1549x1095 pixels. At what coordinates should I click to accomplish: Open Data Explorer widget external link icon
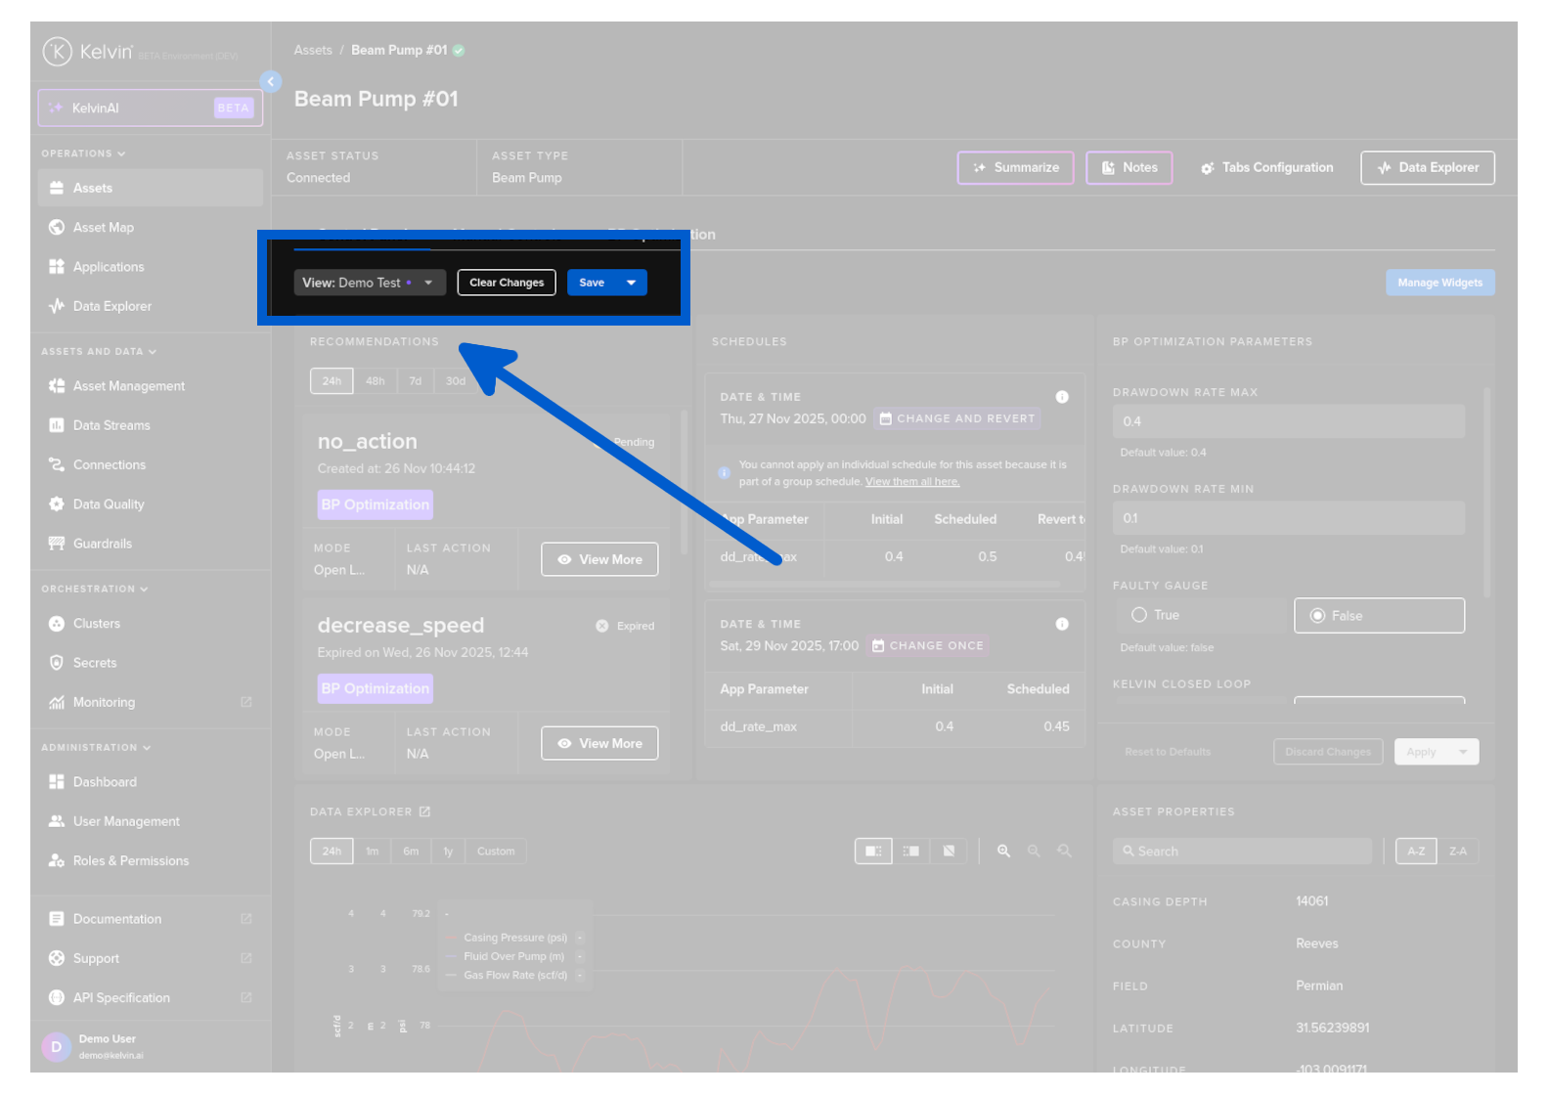click(425, 812)
